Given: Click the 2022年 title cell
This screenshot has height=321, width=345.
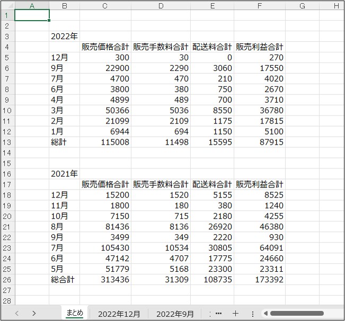Looking at the screenshot, I should pyautogui.click(x=65, y=36).
